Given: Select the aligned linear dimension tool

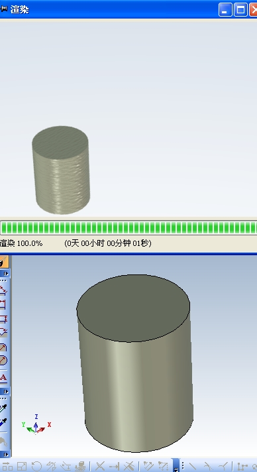Looking at the screenshot, I should tap(3, 290).
